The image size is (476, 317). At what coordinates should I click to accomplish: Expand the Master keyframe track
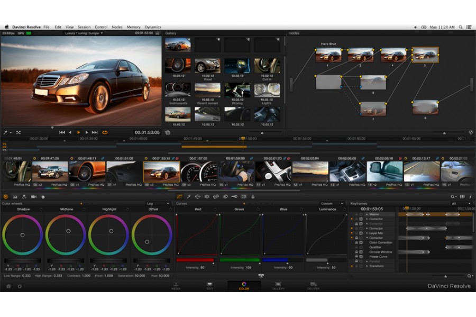(x=367, y=214)
